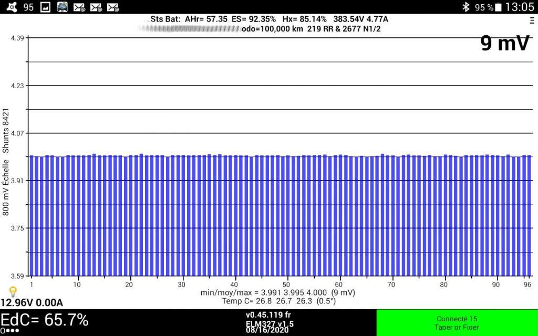Tap the third email notification icon
Viewport: 538px width, 336px height.
pyautogui.click(x=112, y=7)
